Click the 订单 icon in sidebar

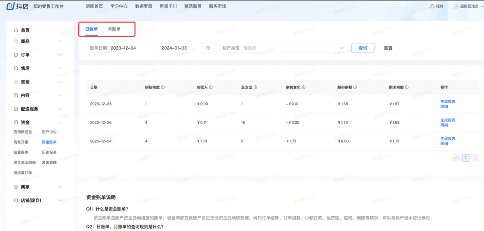coord(16,55)
